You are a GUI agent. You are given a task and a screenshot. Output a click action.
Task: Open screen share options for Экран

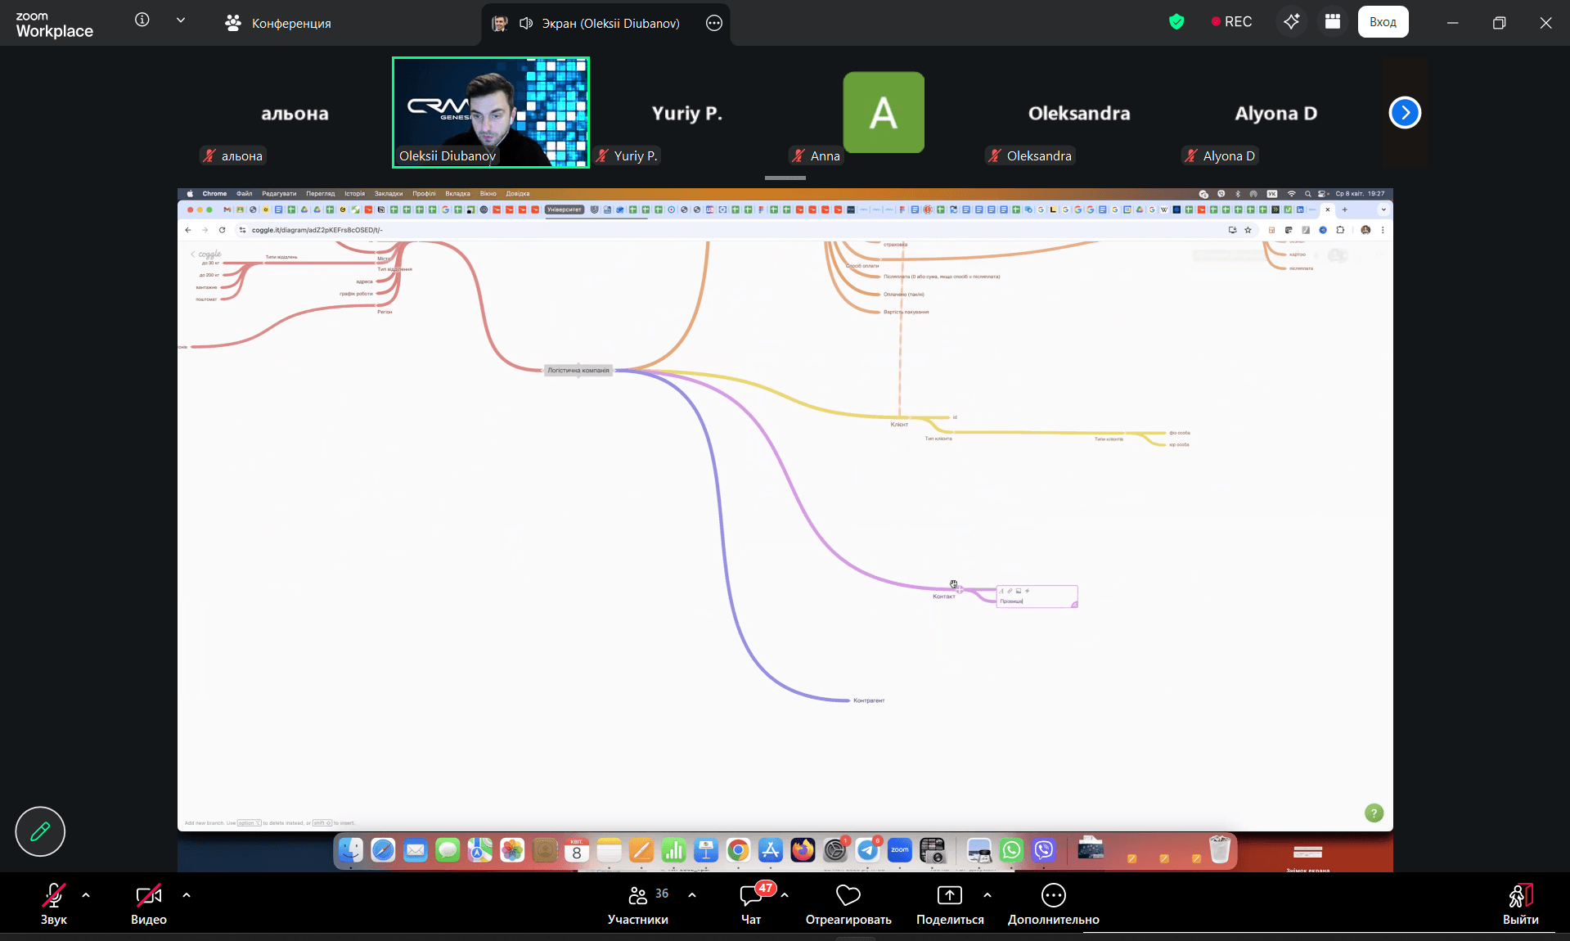(714, 23)
